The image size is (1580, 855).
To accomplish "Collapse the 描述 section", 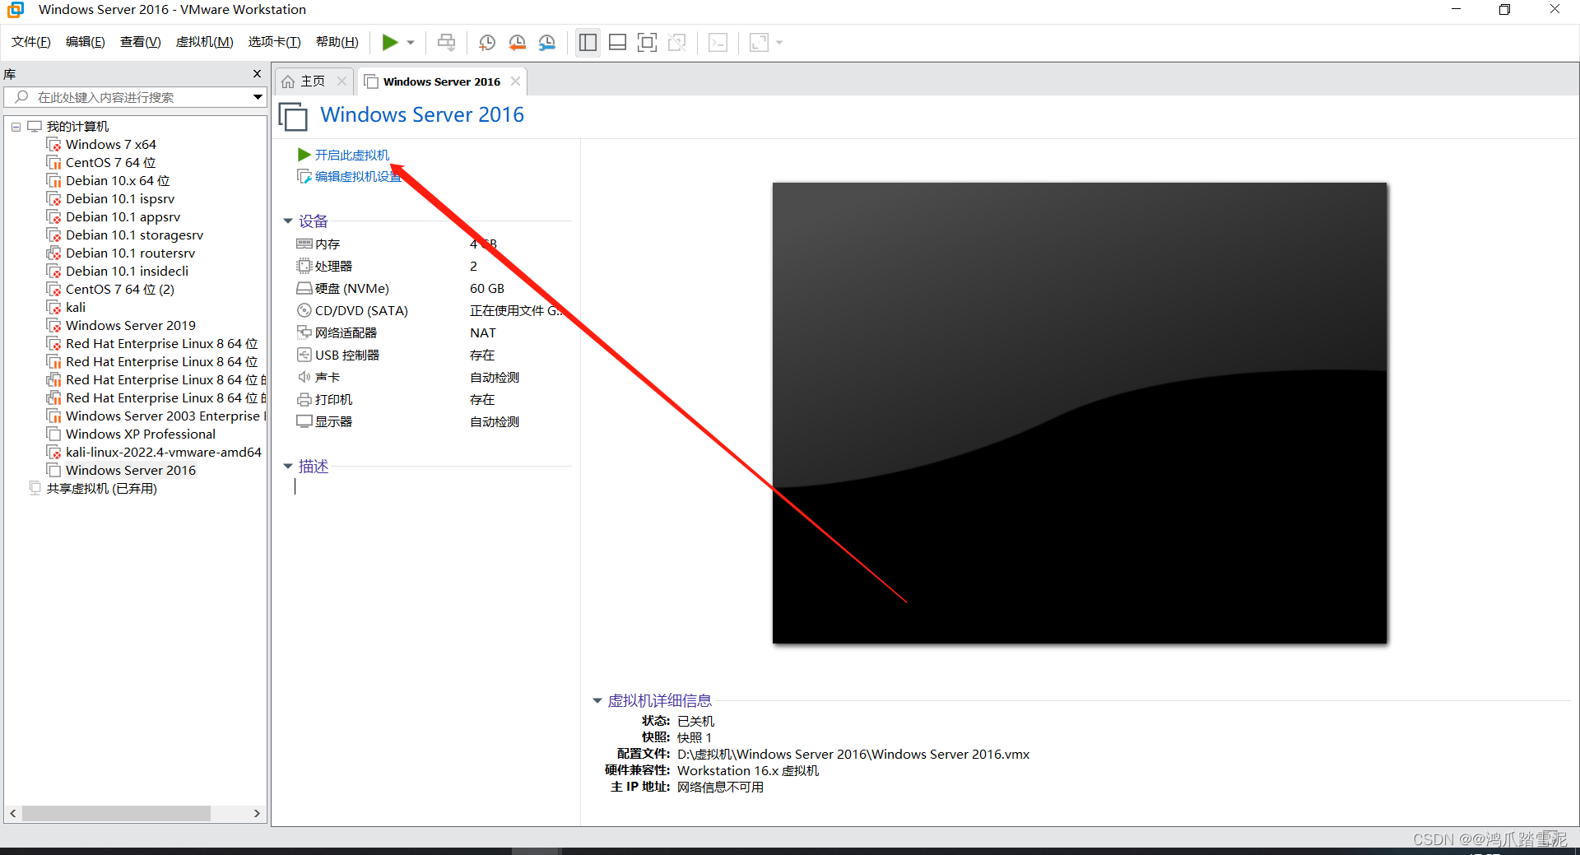I will (288, 467).
